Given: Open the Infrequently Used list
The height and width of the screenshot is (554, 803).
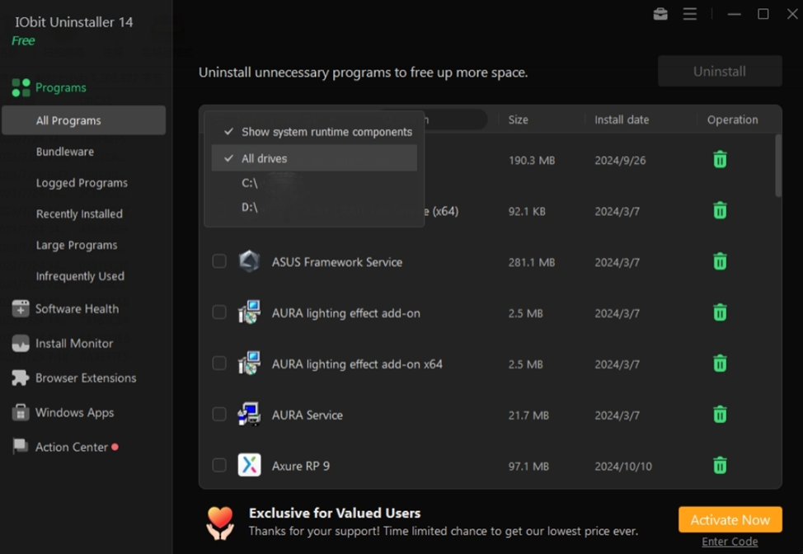Looking at the screenshot, I should click(81, 276).
